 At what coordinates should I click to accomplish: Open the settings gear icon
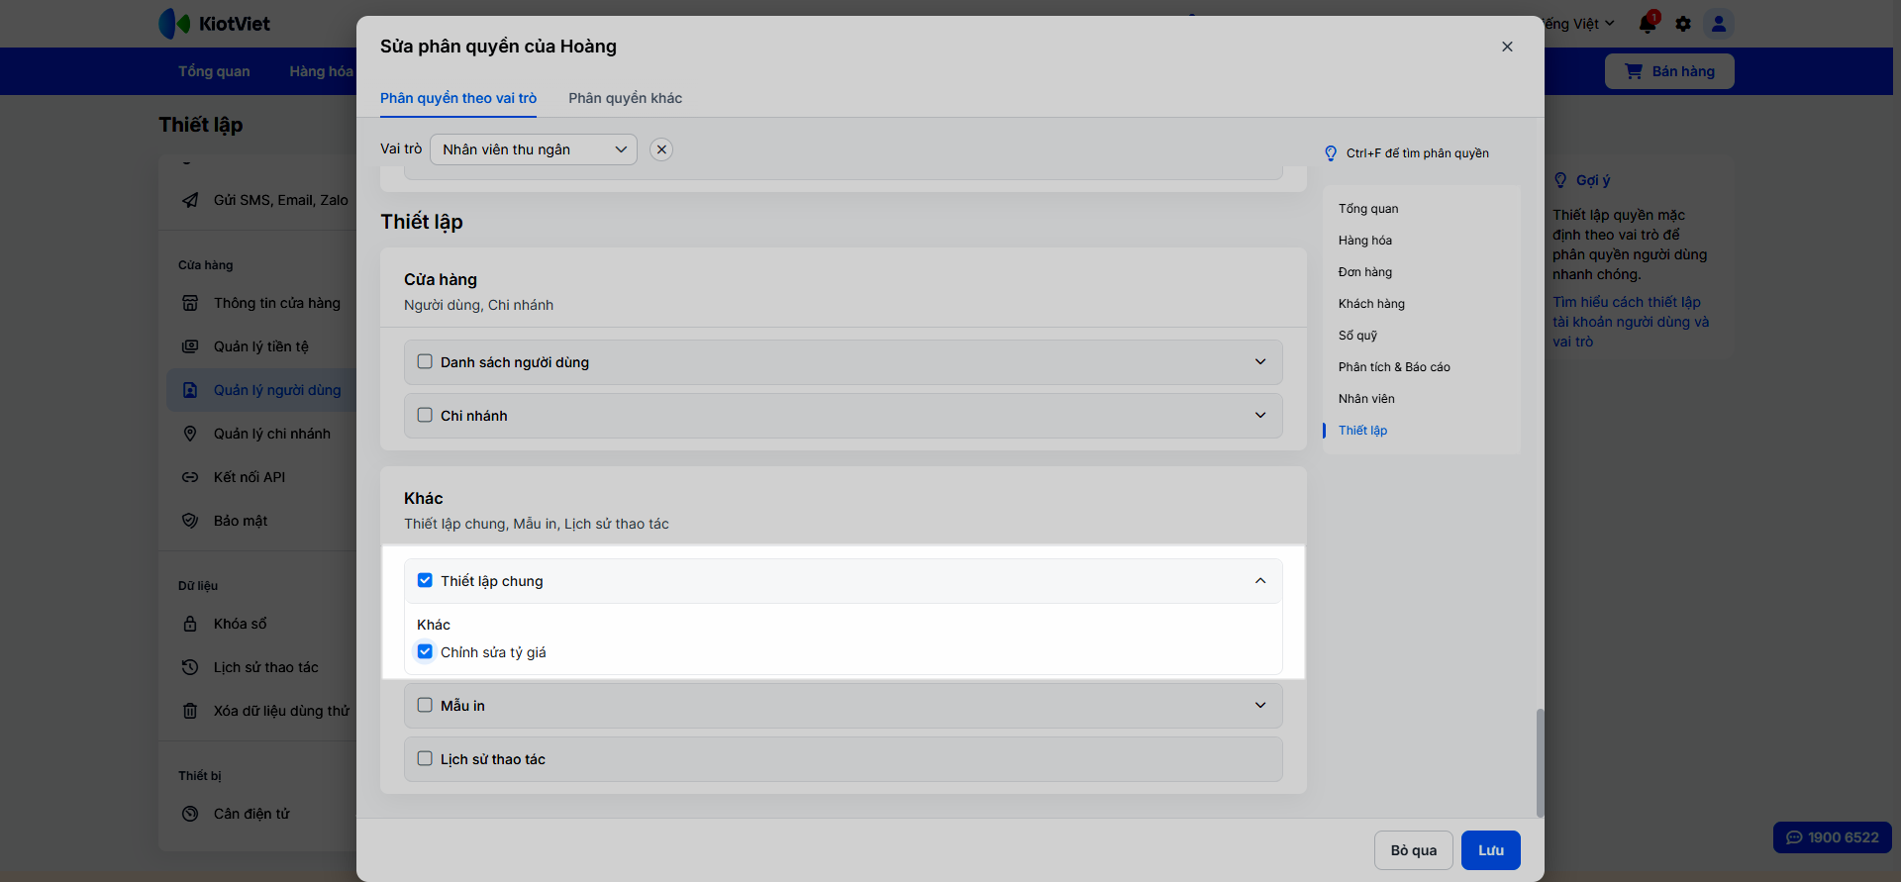point(1683,24)
